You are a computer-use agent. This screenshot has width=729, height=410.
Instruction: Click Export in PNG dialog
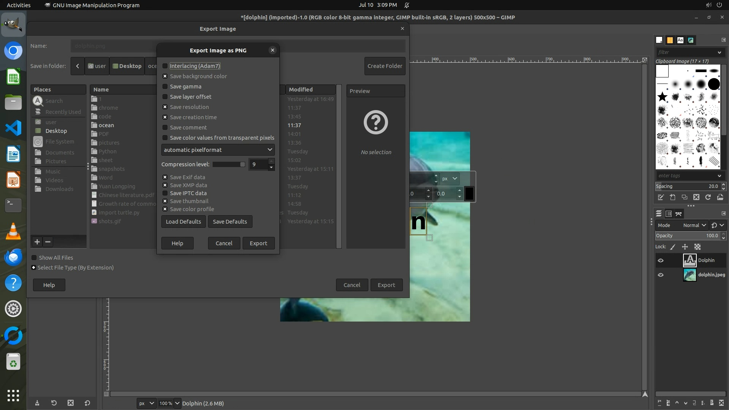258,243
